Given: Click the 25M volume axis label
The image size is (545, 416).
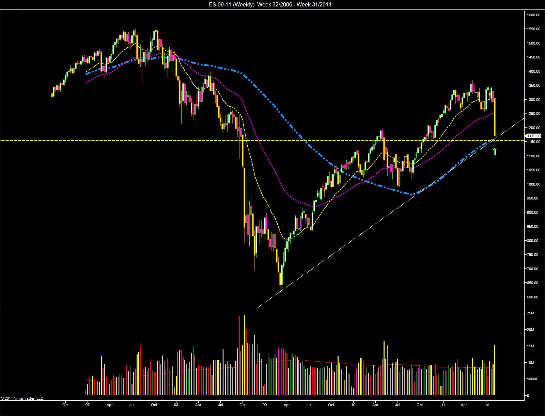Looking at the screenshot, I should [531, 313].
